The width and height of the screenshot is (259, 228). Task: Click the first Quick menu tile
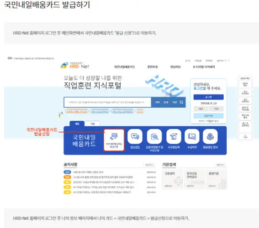[245, 84]
